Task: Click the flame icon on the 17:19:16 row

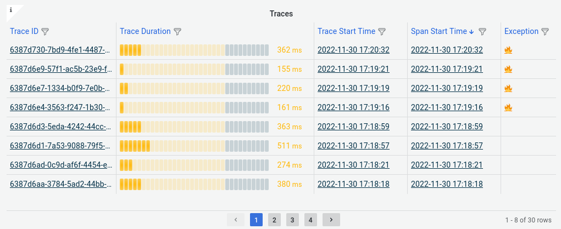Action: [508, 107]
